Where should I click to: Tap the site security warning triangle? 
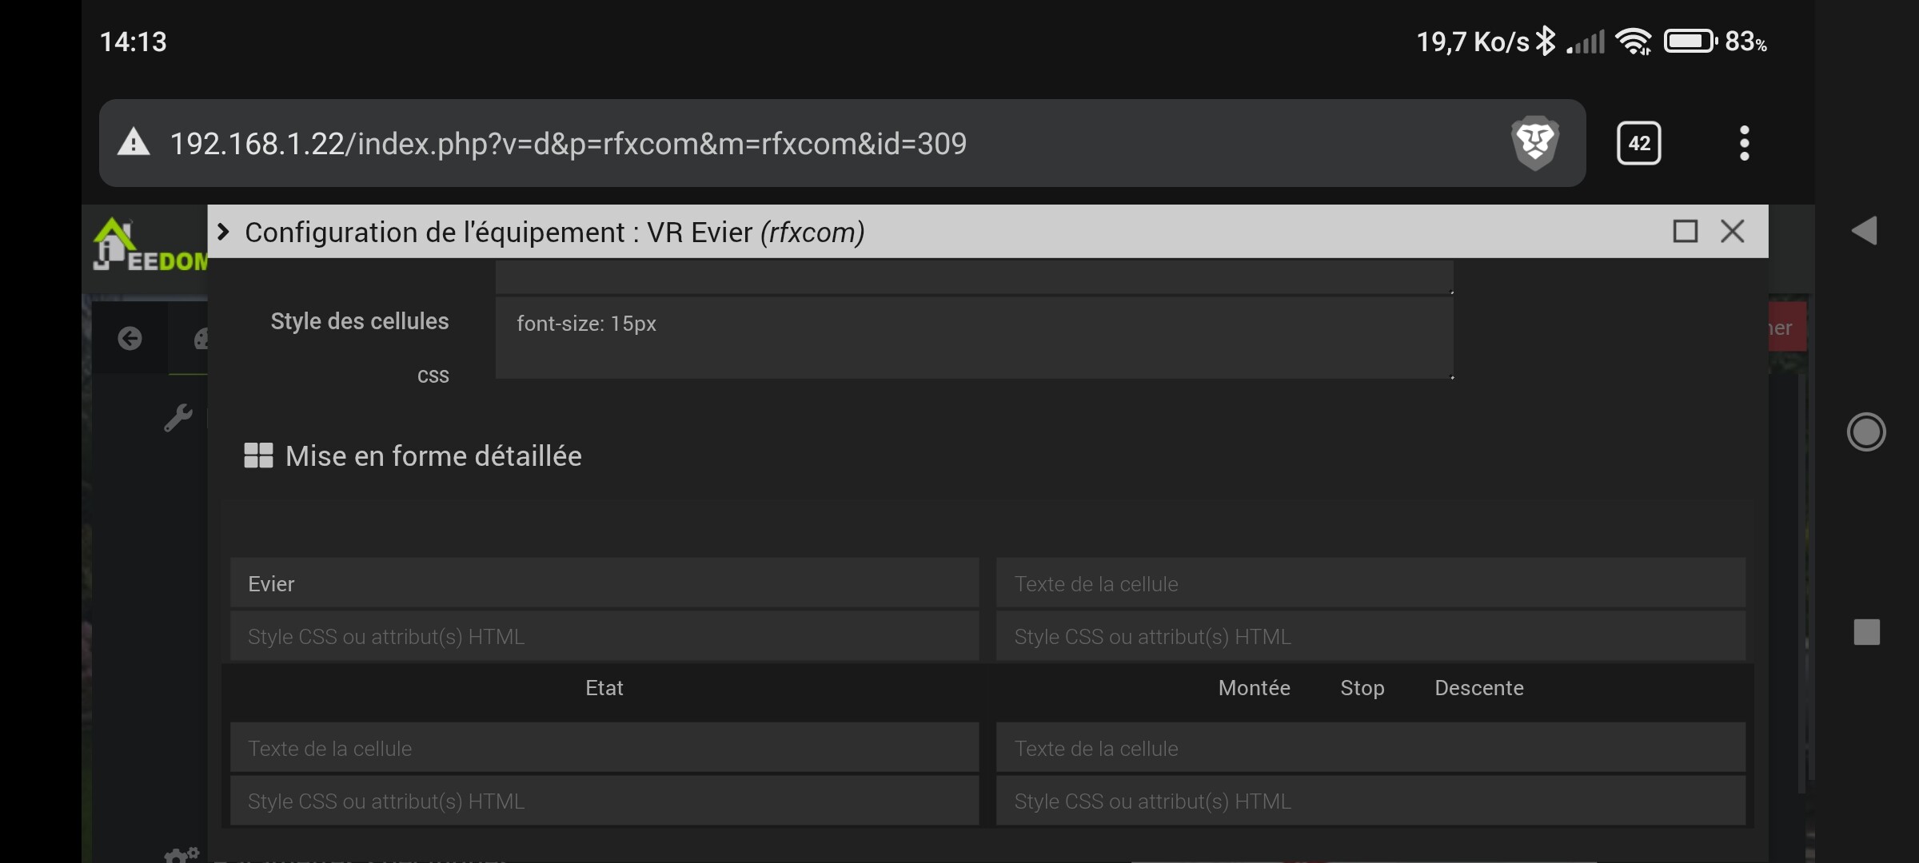click(134, 143)
